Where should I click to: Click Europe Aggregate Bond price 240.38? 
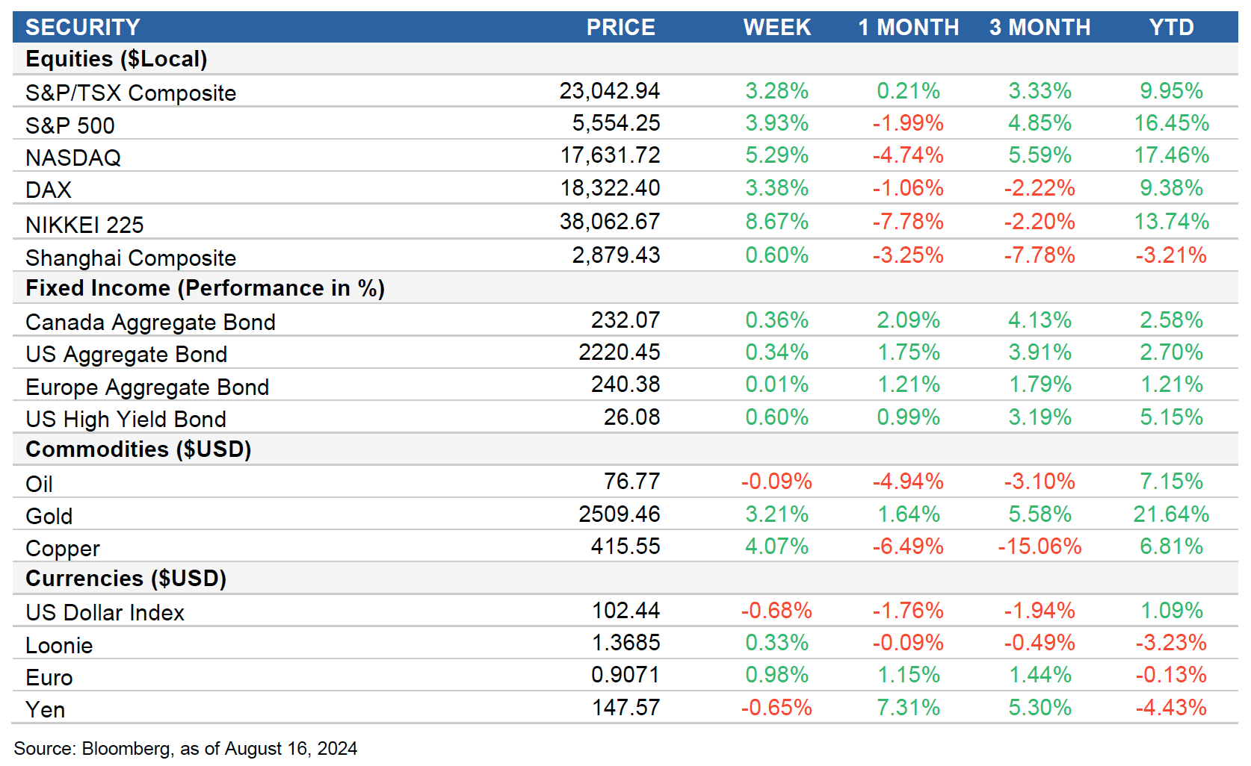625,384
